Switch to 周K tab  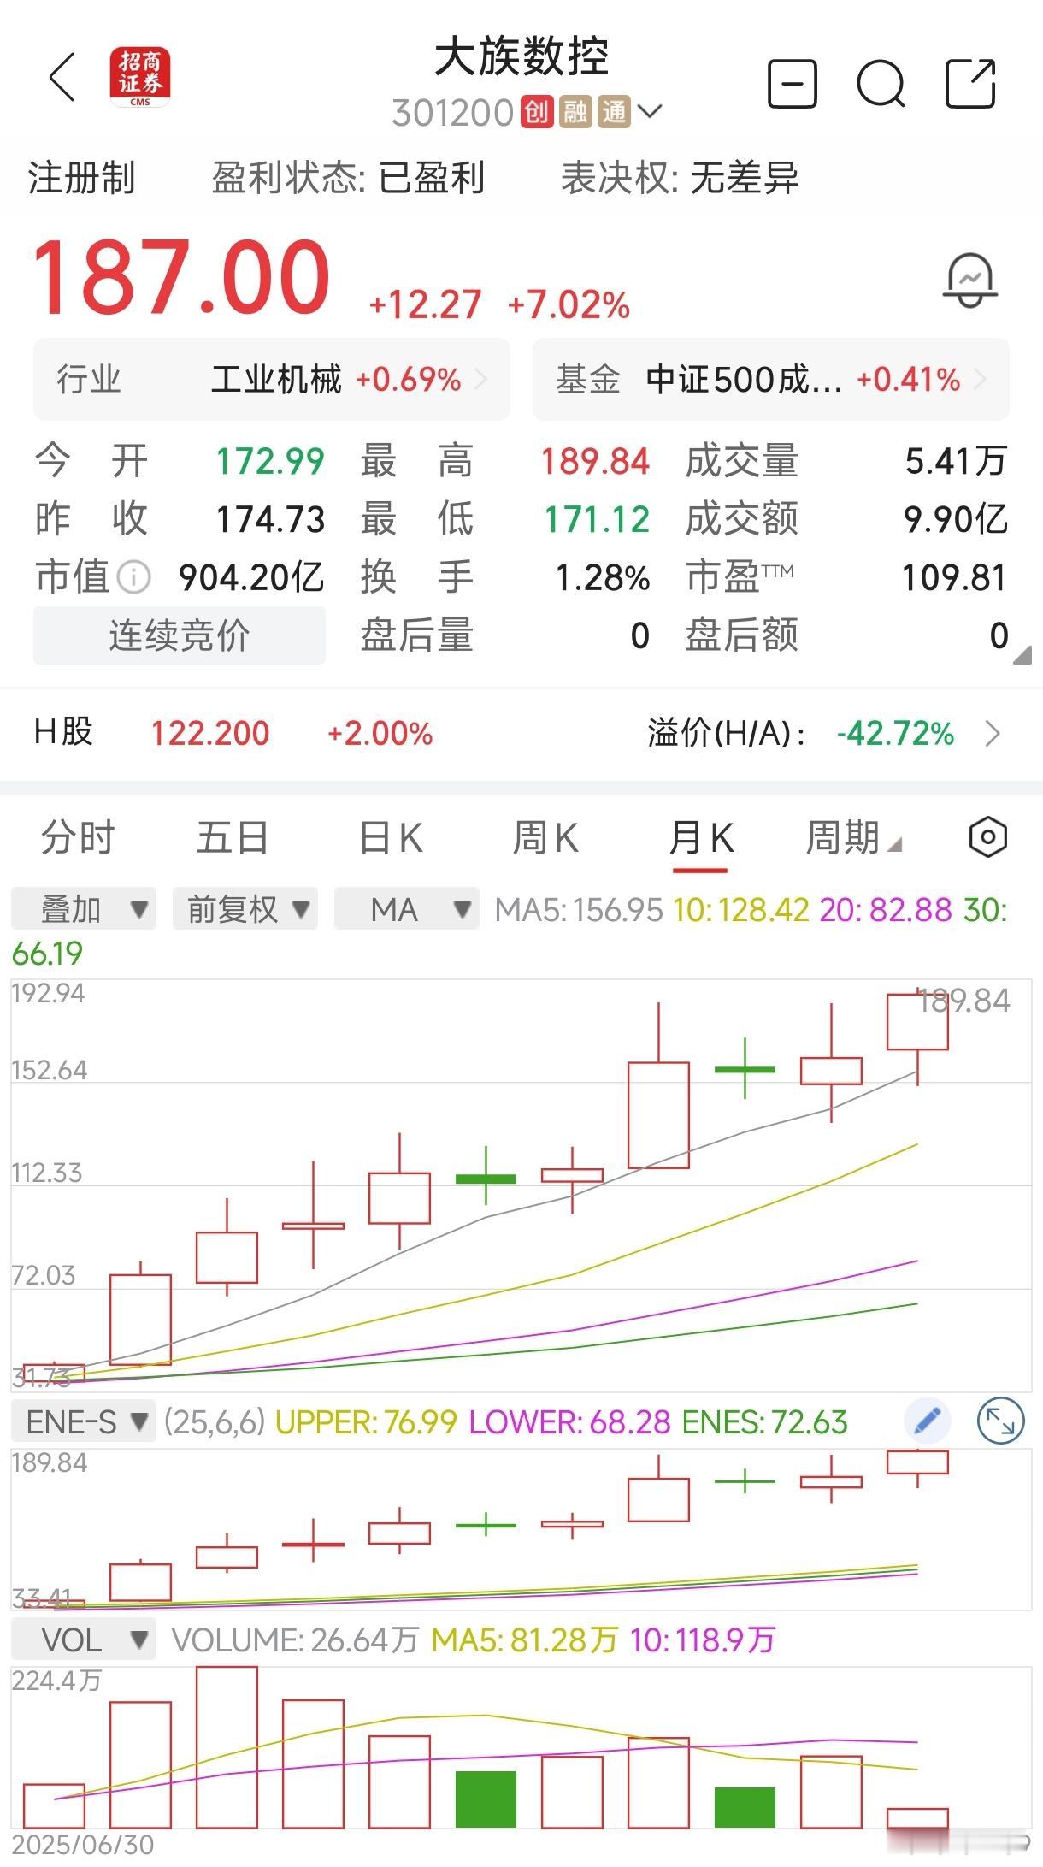click(545, 837)
